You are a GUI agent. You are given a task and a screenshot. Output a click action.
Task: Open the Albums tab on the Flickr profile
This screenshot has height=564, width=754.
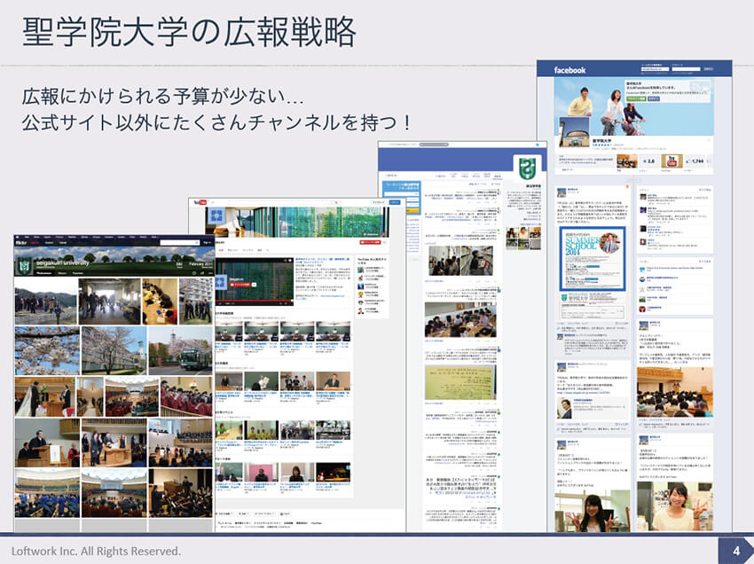62,273
